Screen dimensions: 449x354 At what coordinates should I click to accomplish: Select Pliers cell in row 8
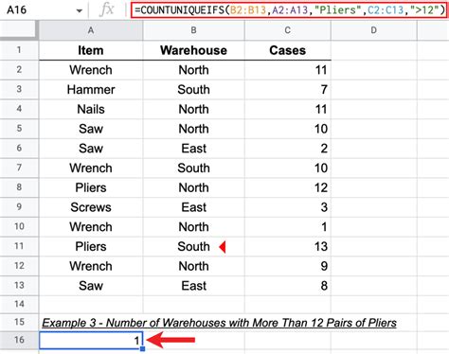[x=91, y=187]
